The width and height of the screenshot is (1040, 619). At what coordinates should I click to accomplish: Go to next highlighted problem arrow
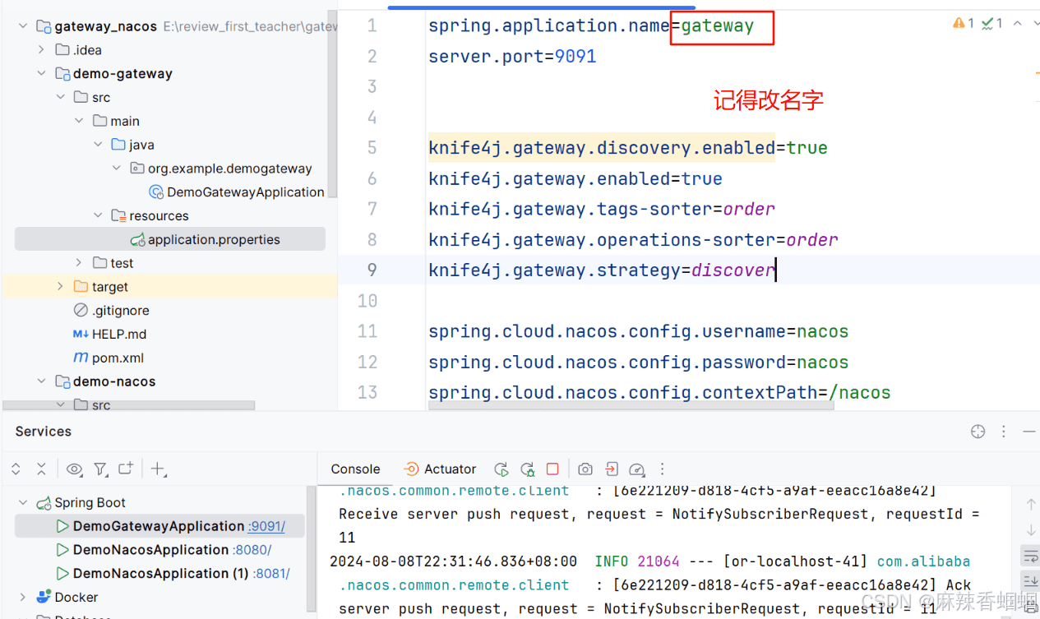pos(1035,23)
